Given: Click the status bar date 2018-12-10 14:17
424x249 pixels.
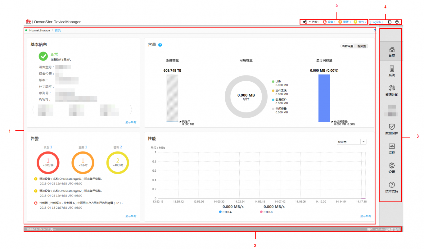Looking at the screenshot, I should [x=41, y=229].
